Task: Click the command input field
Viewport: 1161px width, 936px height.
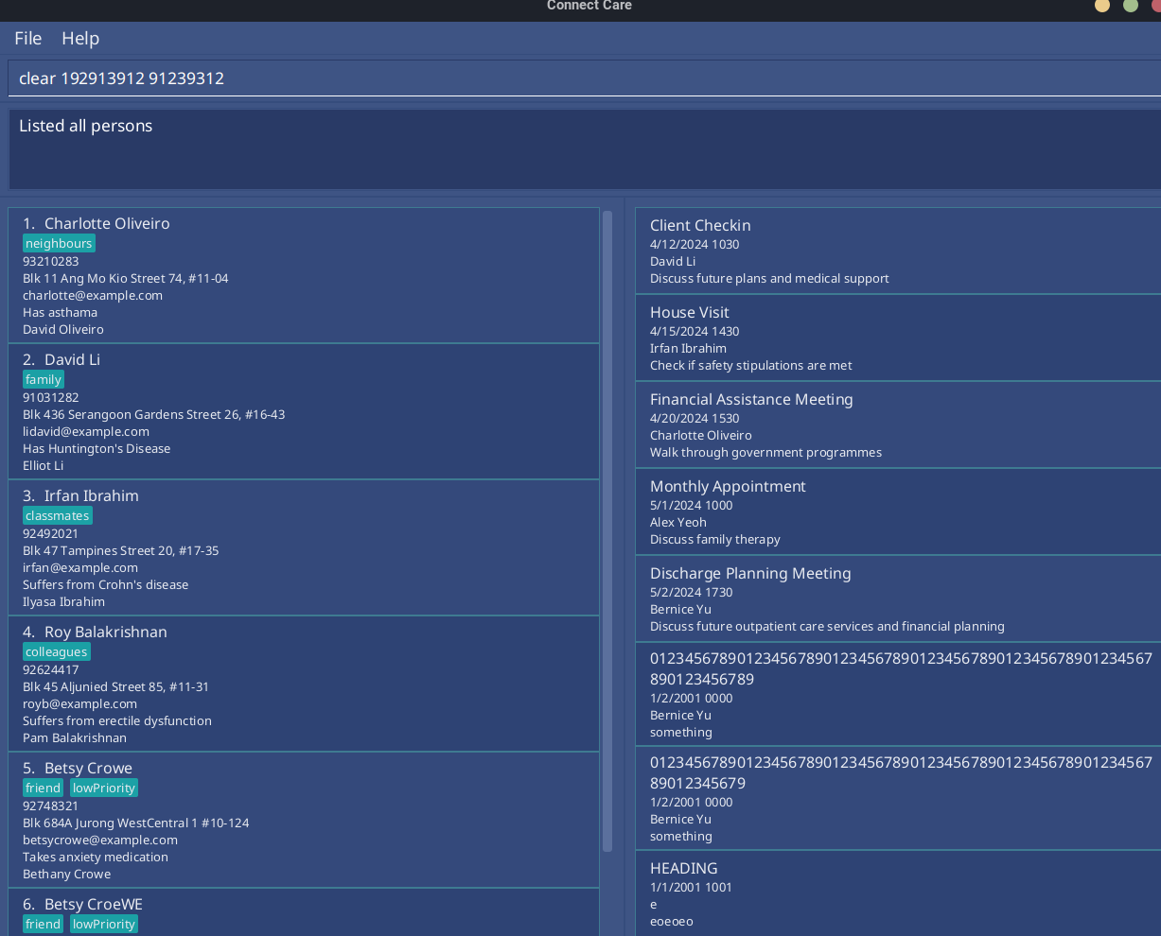Action: point(584,78)
